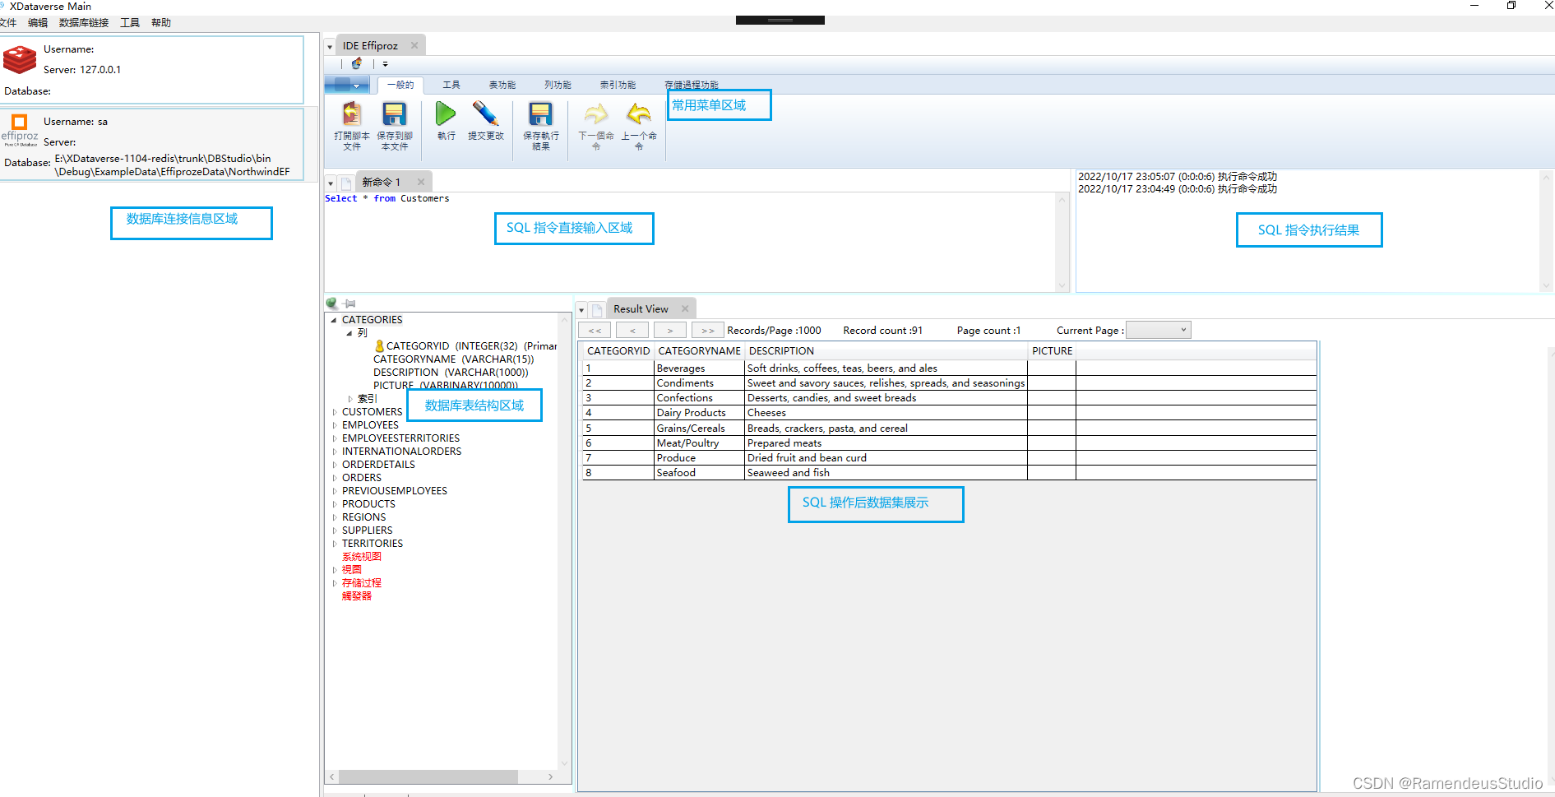This screenshot has width=1555, height=797.
Task: Click the Effiproz connection icon in the connections panel
Action: pos(20,130)
